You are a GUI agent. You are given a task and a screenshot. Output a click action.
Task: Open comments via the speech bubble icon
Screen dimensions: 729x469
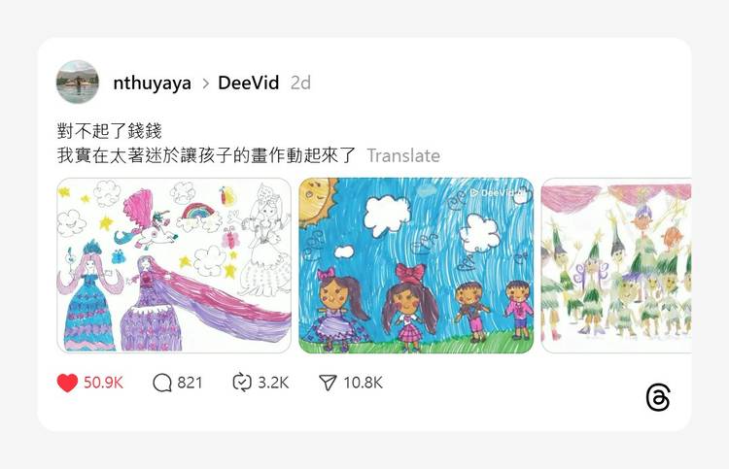(x=162, y=384)
